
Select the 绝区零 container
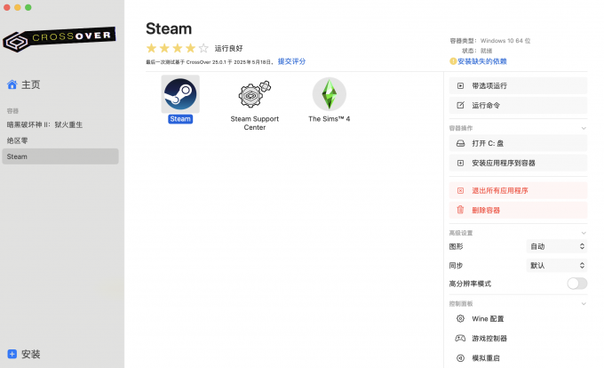tap(18, 140)
